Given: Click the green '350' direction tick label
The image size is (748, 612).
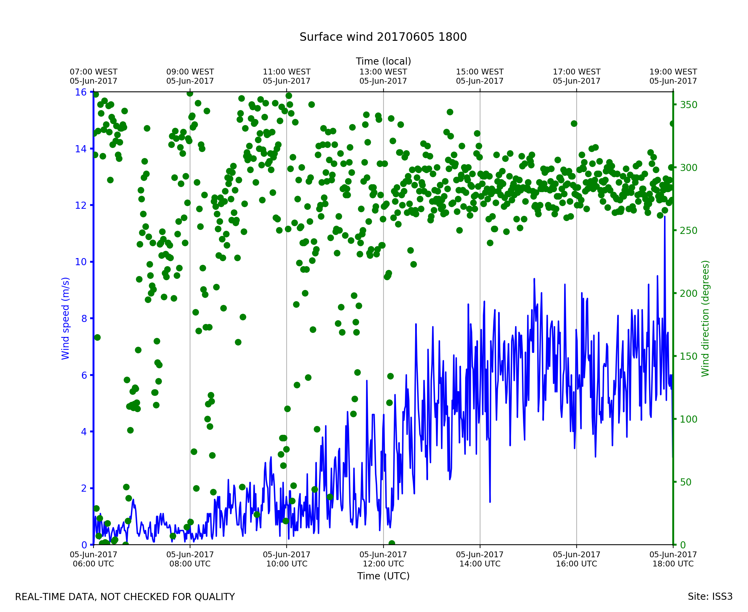Looking at the screenshot, I should click(x=688, y=105).
